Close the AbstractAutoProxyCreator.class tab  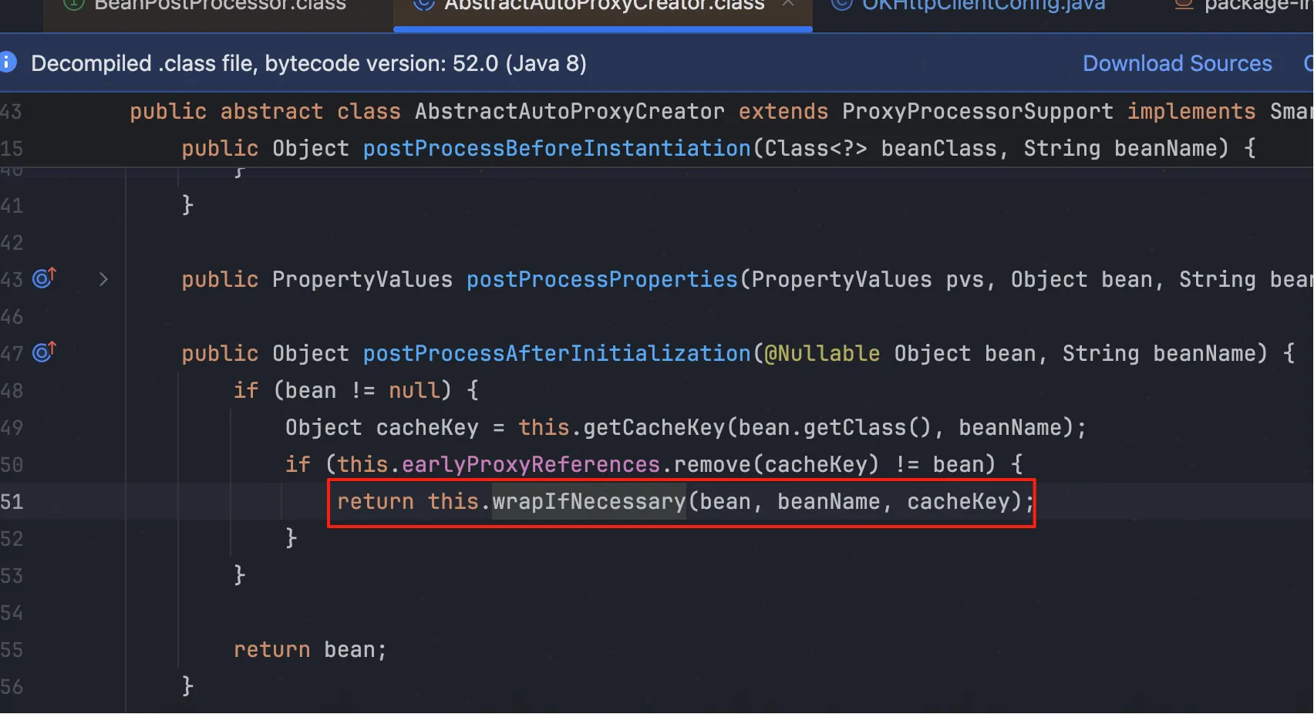click(788, 4)
